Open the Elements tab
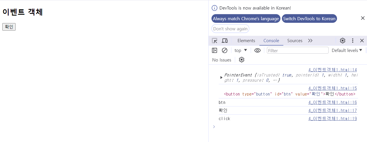This screenshot has height=142, width=367. tap(246, 41)
